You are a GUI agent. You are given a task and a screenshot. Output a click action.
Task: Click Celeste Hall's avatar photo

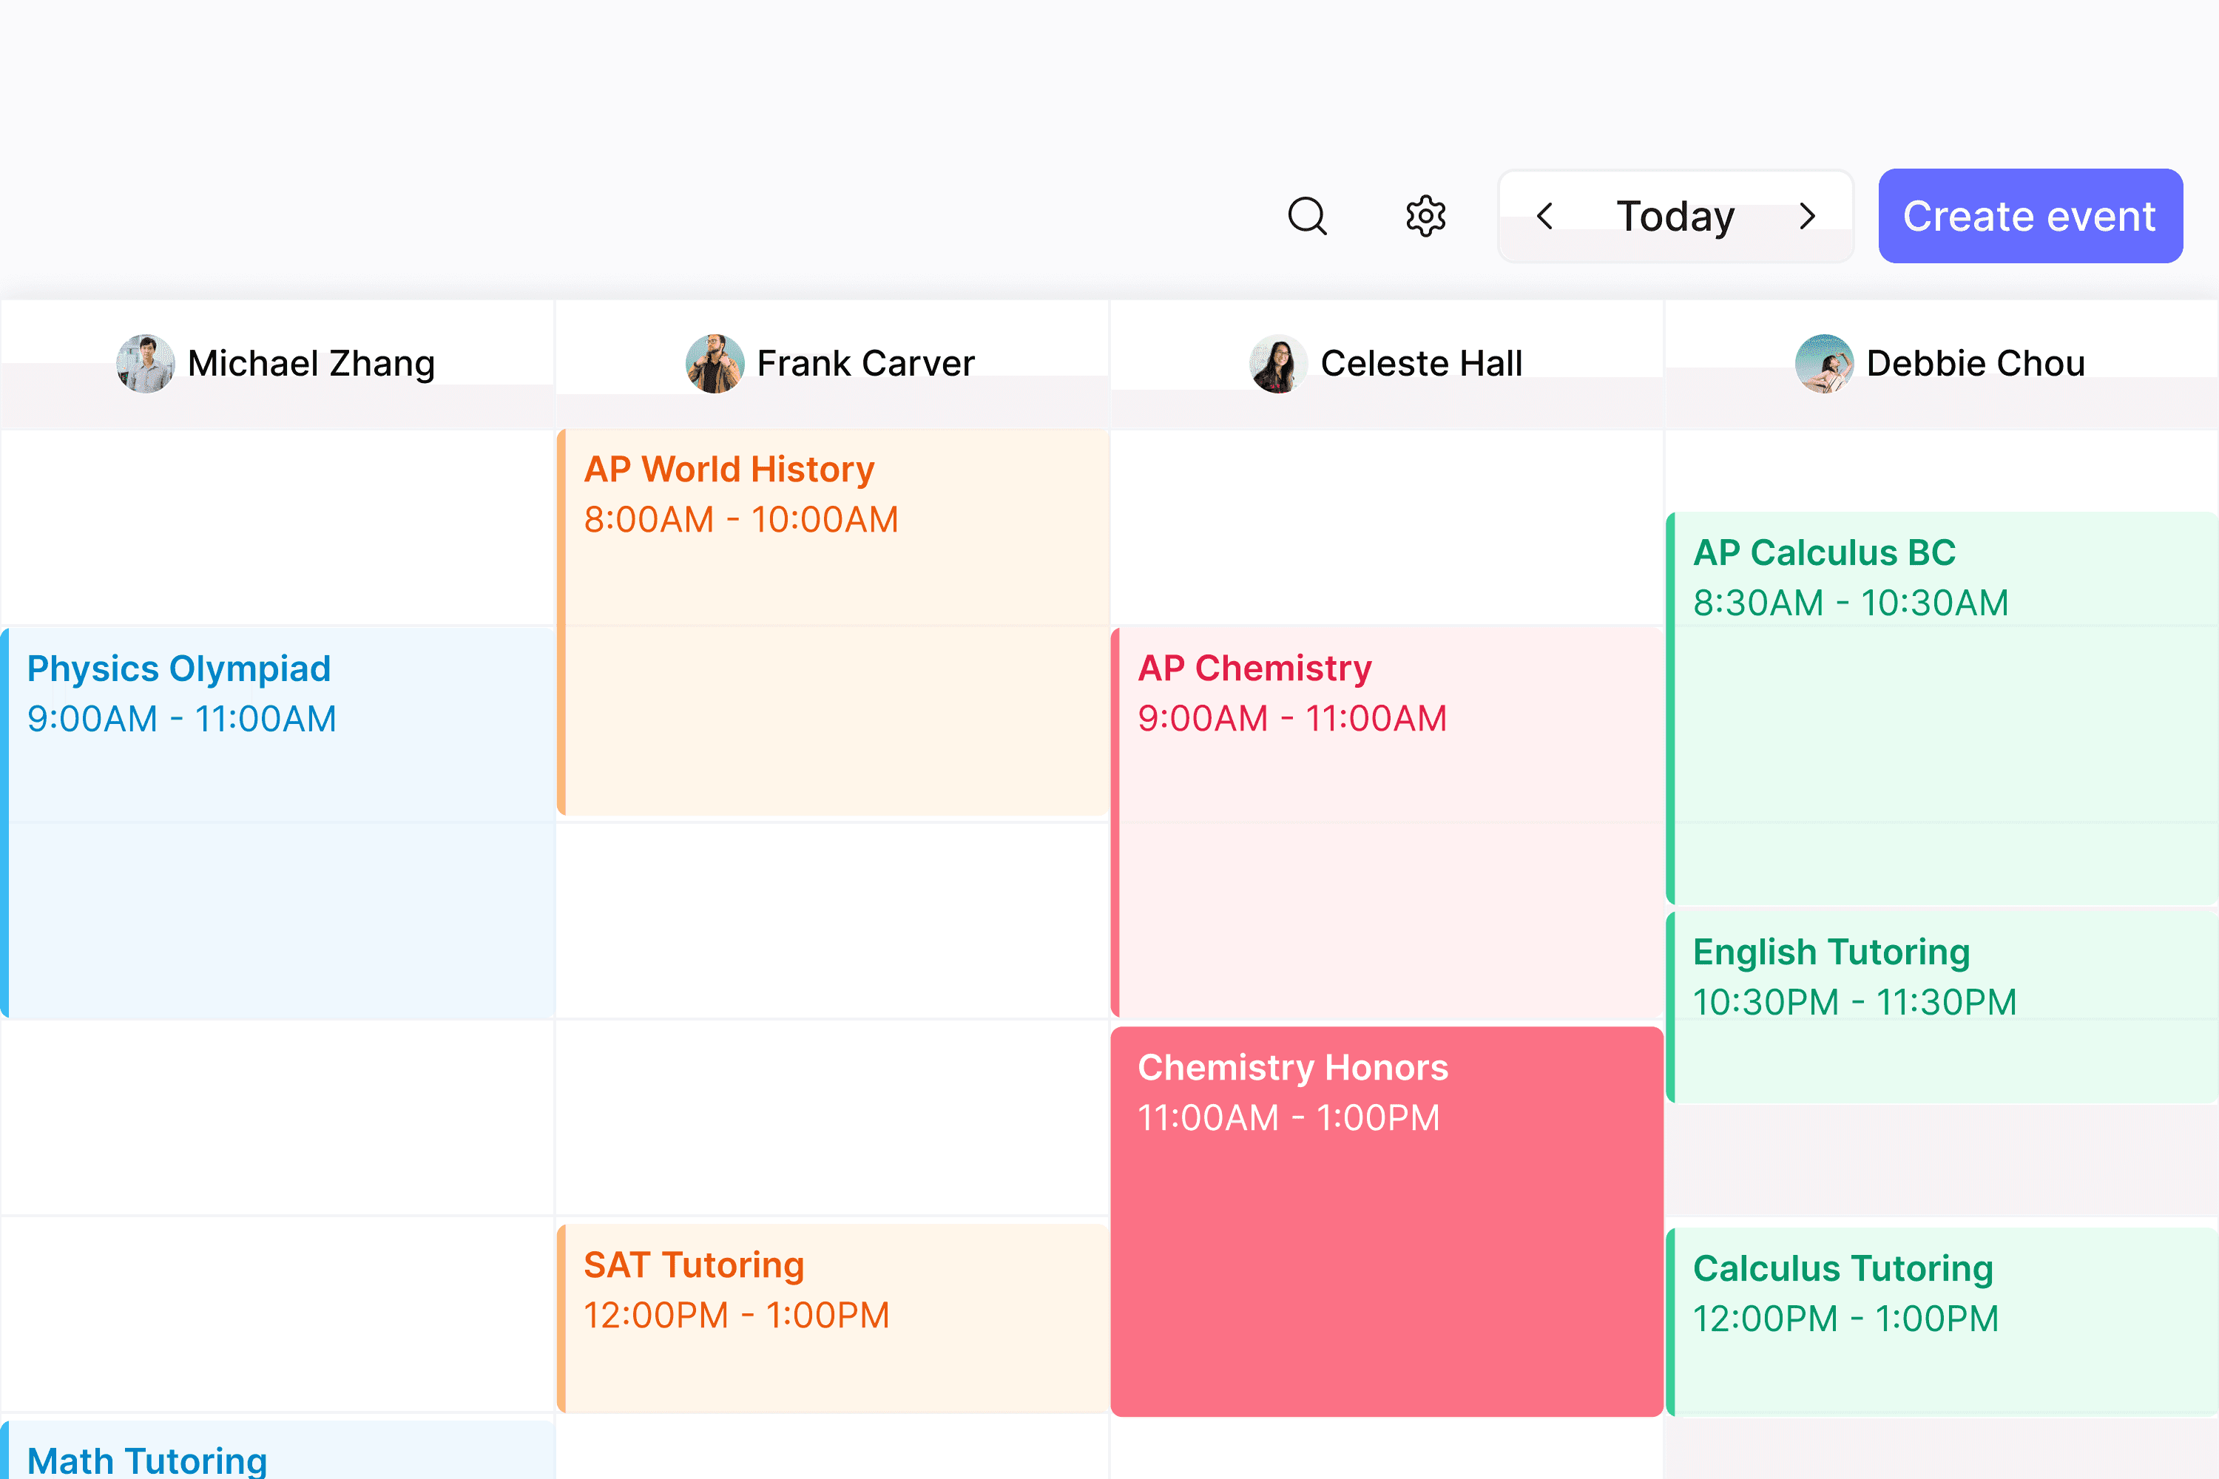pyautogui.click(x=1277, y=363)
